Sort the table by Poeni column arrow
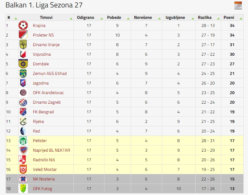 coord(241,19)
